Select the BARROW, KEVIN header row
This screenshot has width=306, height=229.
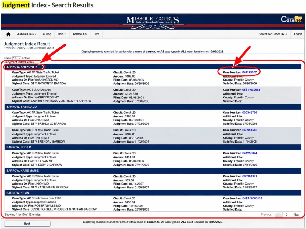click(153, 193)
